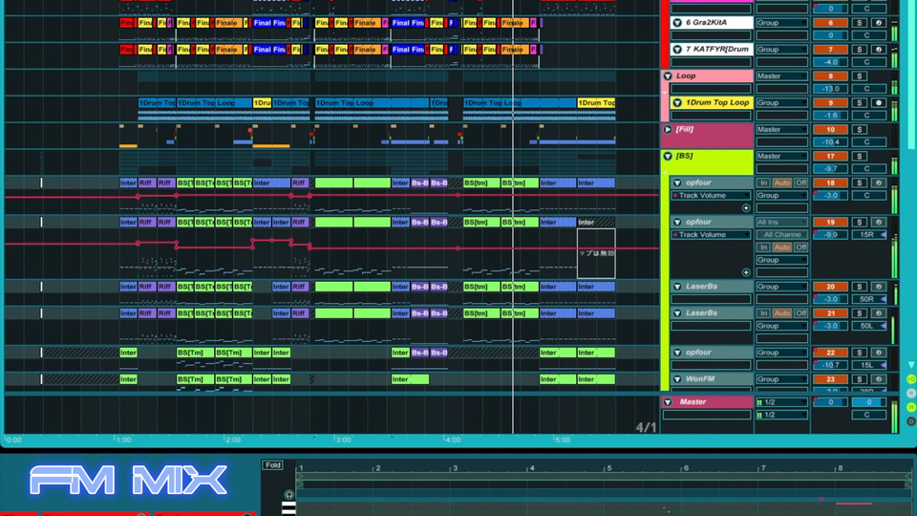The width and height of the screenshot is (917, 516).
Task: Fold the 6 Gra2KitA track
Action: click(x=677, y=23)
